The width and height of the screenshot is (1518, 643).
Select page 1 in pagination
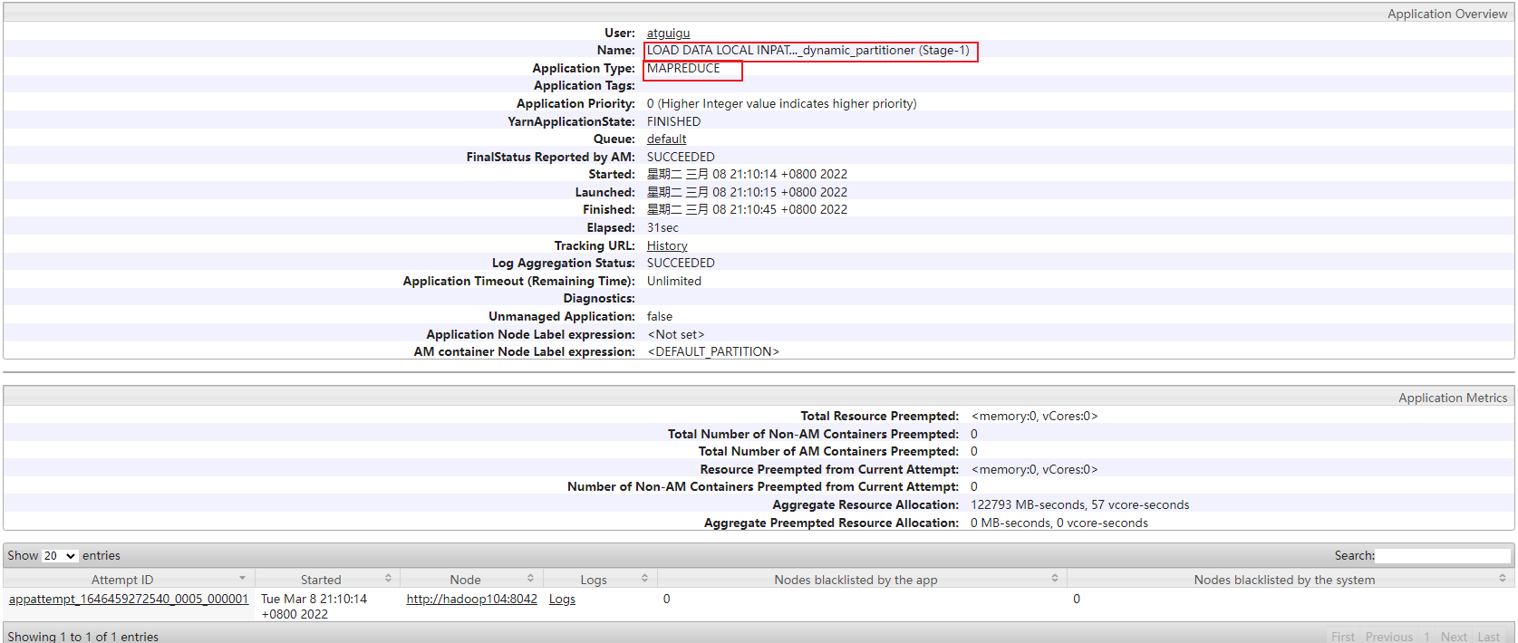tap(1426, 637)
